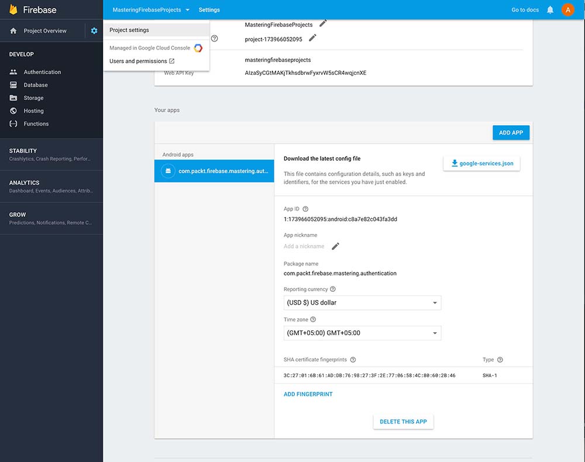Image resolution: width=585 pixels, height=462 pixels.
Task: Open the Time zone dropdown
Action: click(x=362, y=333)
